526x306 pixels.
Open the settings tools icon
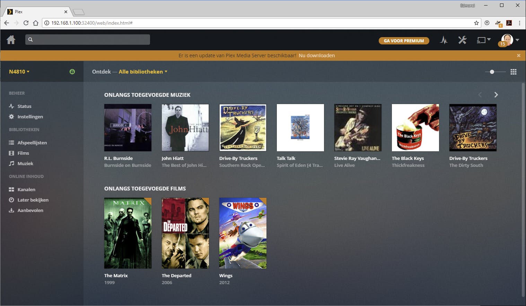pyautogui.click(x=462, y=40)
